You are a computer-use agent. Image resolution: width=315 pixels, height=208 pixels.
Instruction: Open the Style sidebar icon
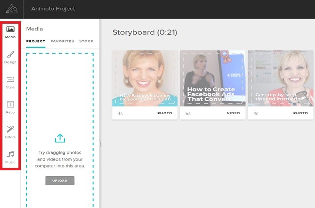click(10, 79)
